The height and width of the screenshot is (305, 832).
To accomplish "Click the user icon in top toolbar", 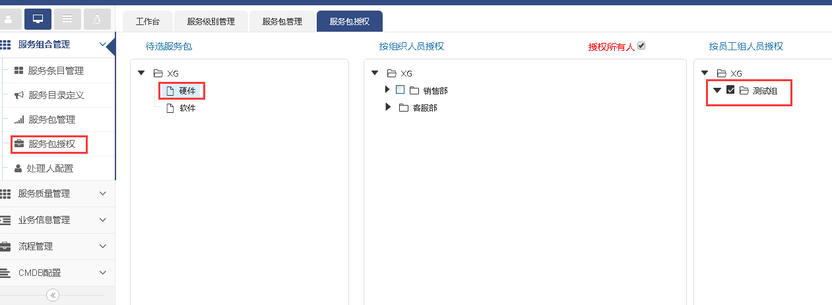I will click(9, 19).
